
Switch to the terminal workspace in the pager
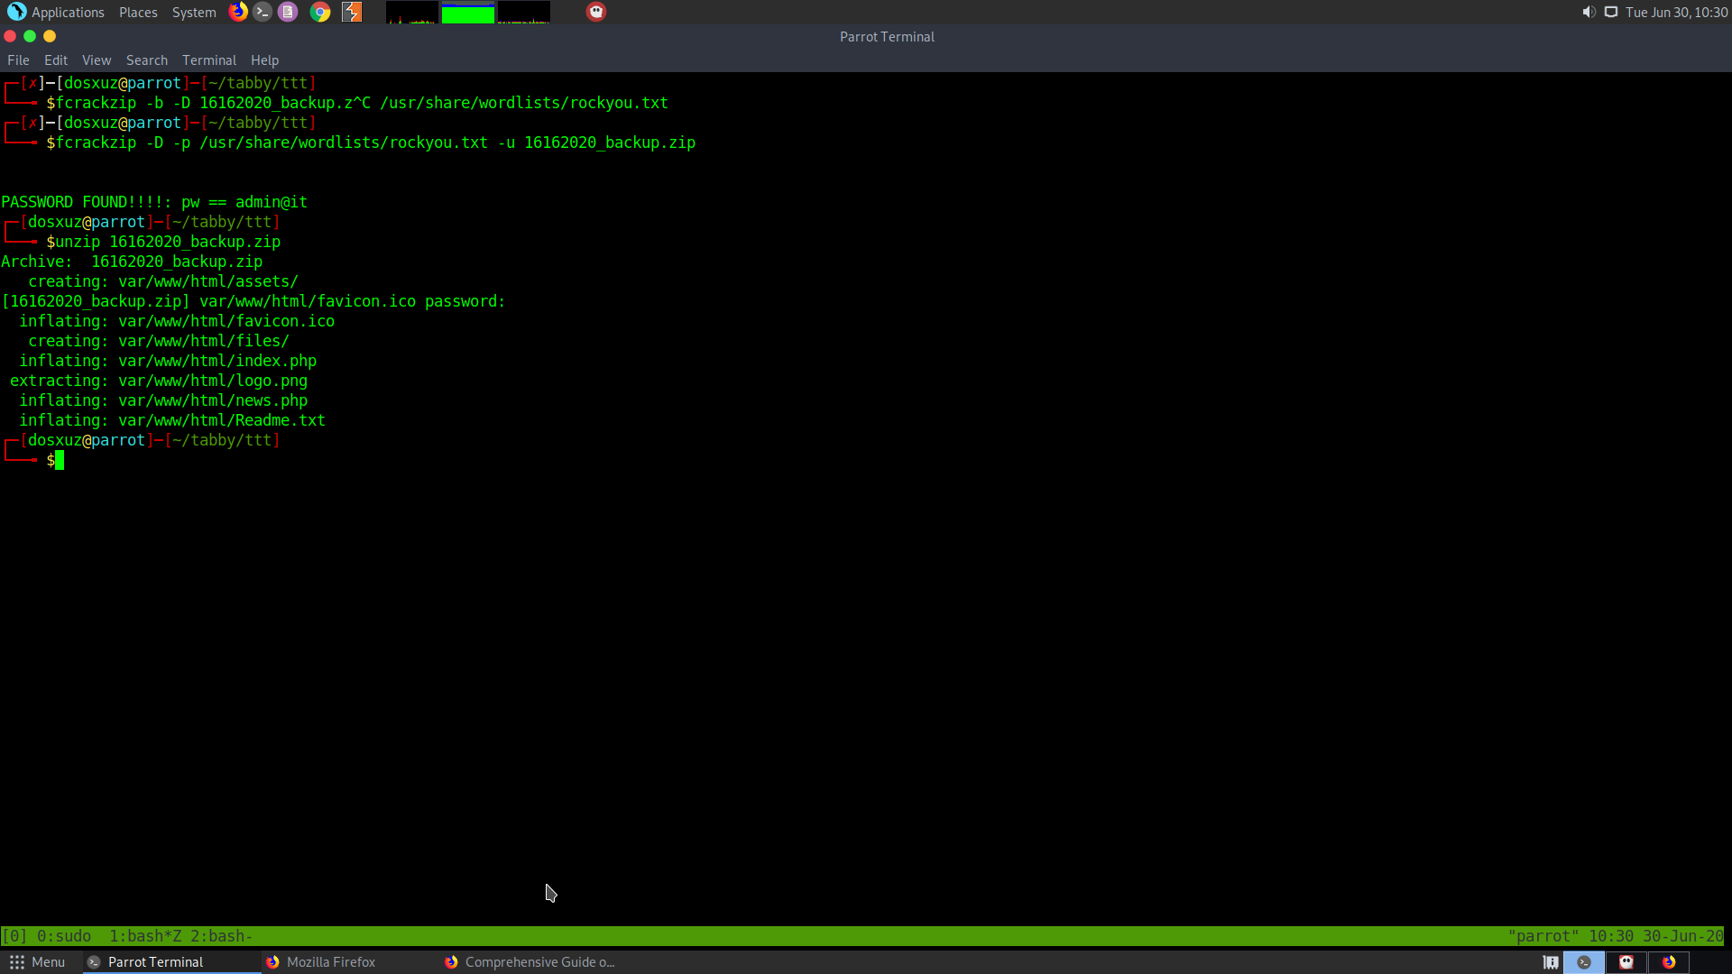point(1584,962)
